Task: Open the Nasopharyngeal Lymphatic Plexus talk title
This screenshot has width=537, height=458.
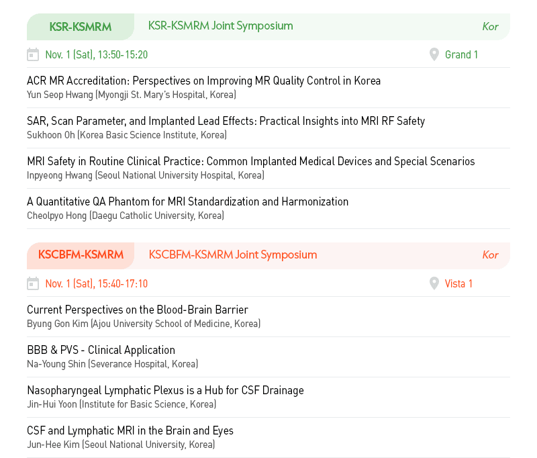Action: (165, 391)
